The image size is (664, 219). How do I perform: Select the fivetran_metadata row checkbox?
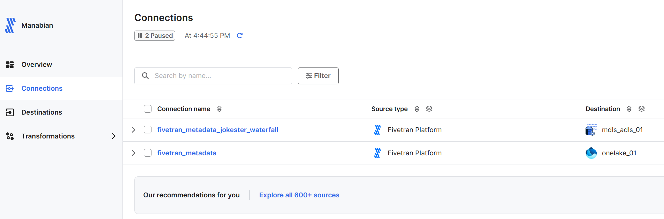click(148, 153)
